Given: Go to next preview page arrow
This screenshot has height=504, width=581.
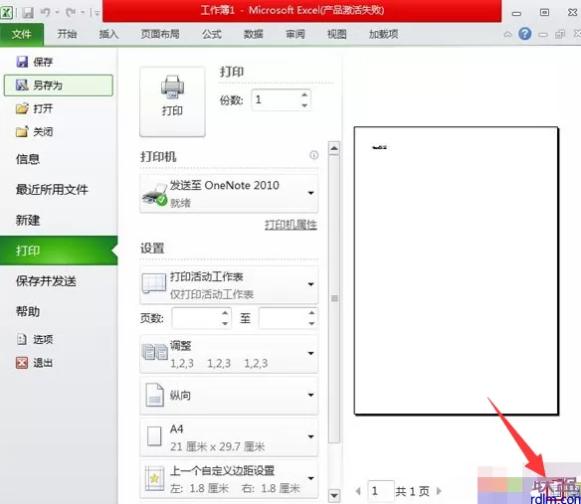Looking at the screenshot, I should [439, 491].
